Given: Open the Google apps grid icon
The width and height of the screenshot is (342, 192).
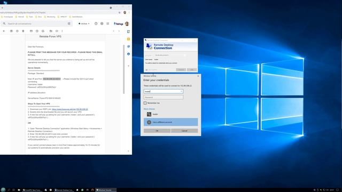Looking at the screenshot, I should pos(108,23).
